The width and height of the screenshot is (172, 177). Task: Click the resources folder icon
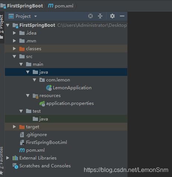(x=35, y=96)
